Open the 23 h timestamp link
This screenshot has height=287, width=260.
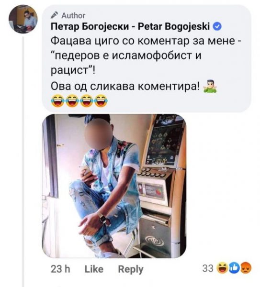(x=60, y=269)
